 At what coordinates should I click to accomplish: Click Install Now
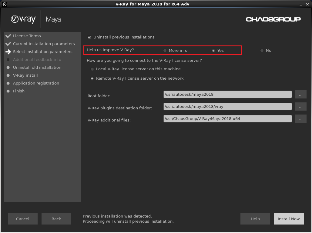(x=289, y=219)
